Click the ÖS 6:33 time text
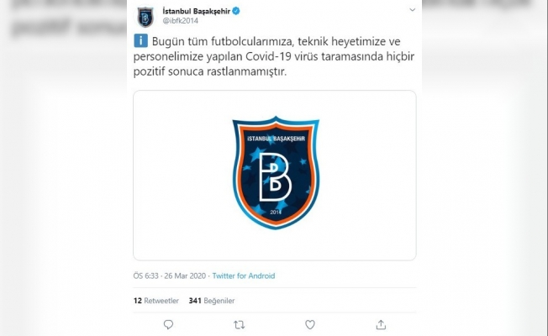 [x=145, y=276]
